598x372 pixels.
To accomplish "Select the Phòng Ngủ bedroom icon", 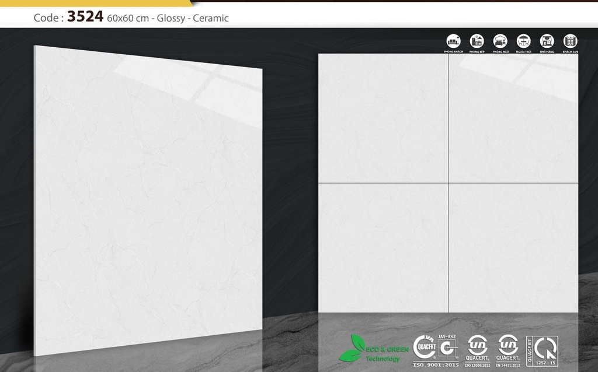I will pos(500,41).
